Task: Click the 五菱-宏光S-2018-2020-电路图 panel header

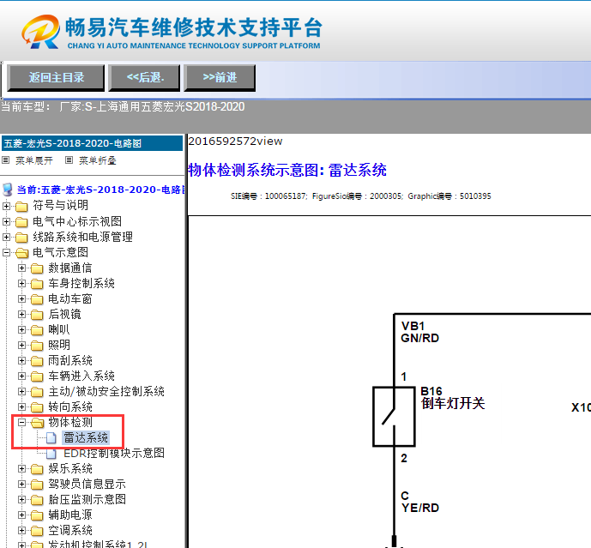Action: point(92,143)
